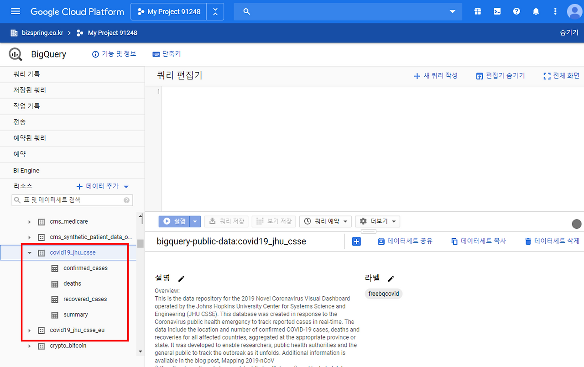584x367 pixels.
Task: Expand the crypto_bitcoin dataset
Action: coord(29,346)
